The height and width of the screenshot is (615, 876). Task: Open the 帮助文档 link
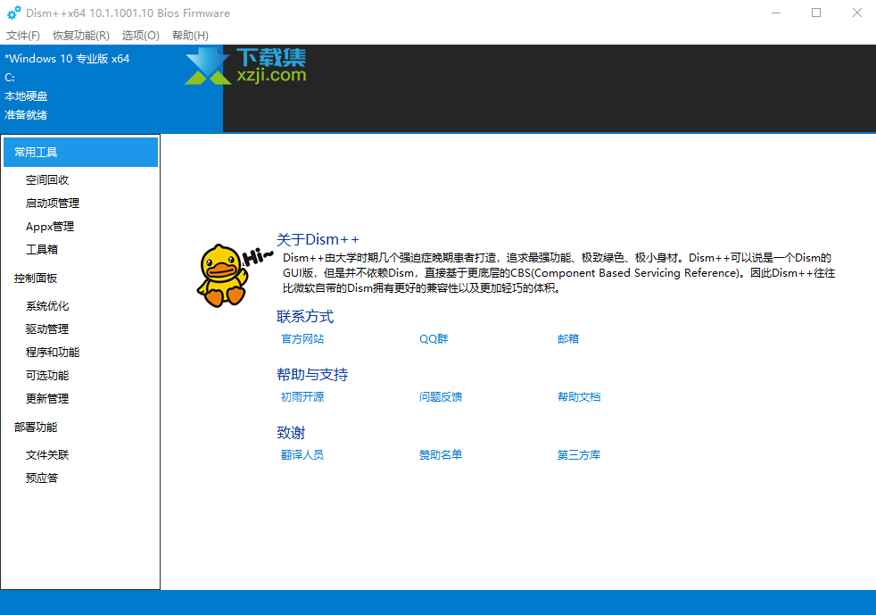pyautogui.click(x=579, y=397)
